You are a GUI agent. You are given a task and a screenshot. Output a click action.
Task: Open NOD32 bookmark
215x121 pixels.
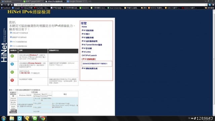tap(156, 8)
